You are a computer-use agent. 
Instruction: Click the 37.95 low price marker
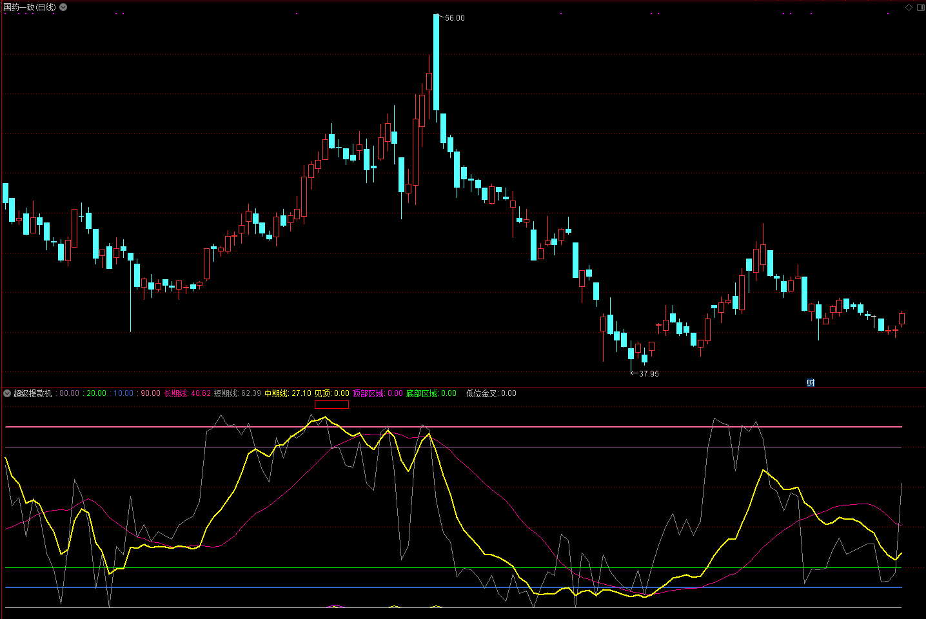(x=649, y=374)
